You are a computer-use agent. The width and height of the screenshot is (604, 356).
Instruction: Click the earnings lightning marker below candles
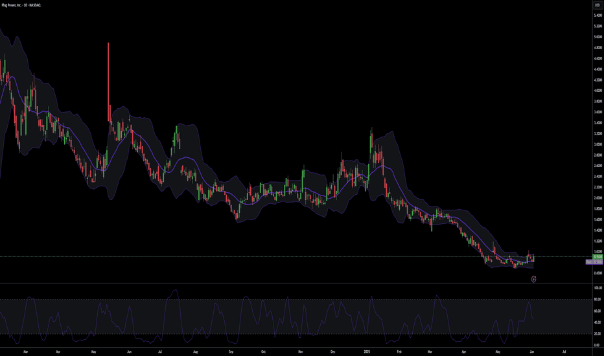(533, 279)
